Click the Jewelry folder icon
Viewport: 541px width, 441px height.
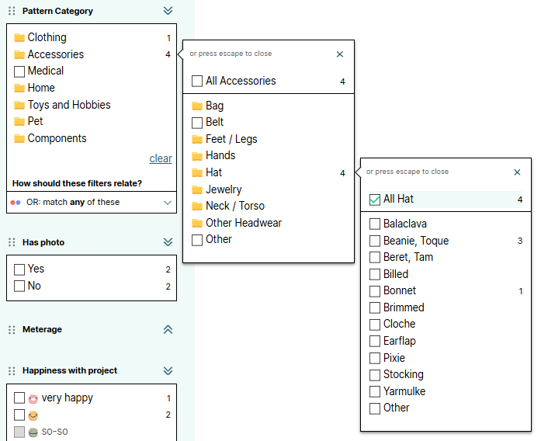[197, 189]
